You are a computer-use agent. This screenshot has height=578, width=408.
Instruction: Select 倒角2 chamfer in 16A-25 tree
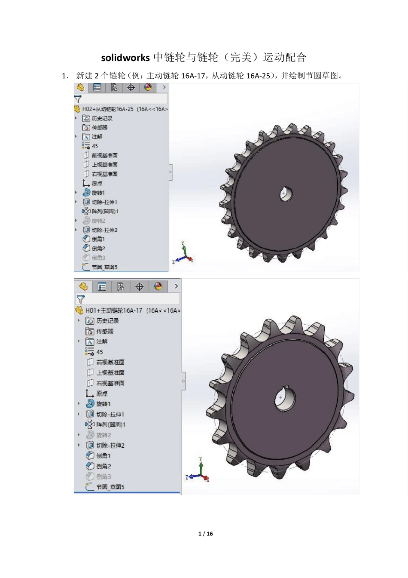click(x=94, y=249)
